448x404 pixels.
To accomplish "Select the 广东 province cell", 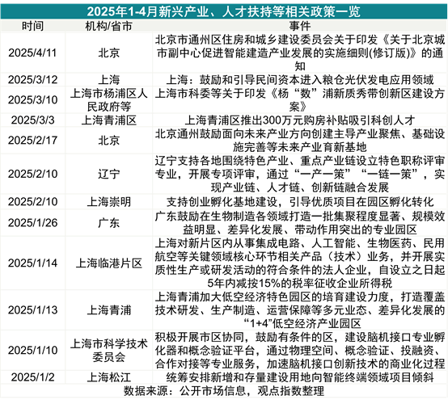I will 108,223.
